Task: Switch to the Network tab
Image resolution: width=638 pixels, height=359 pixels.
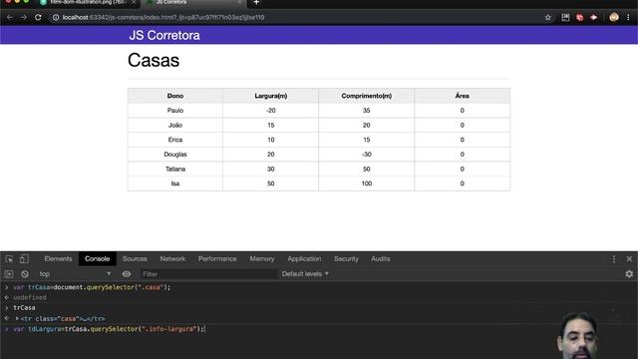Action: [172, 259]
